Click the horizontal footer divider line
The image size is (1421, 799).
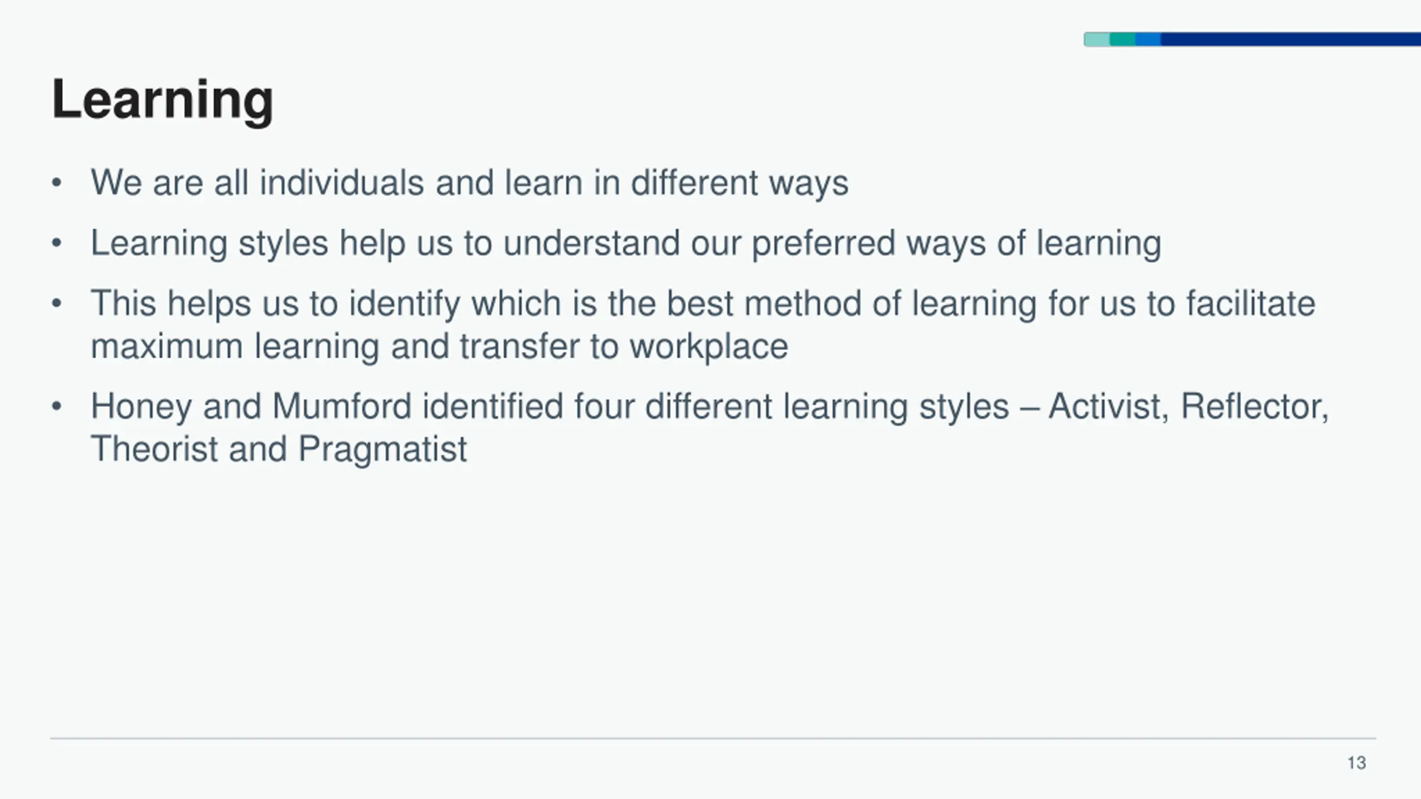click(x=713, y=739)
